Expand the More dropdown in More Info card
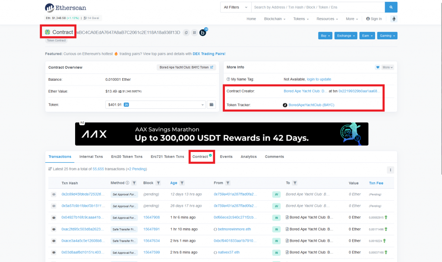 click(388, 67)
